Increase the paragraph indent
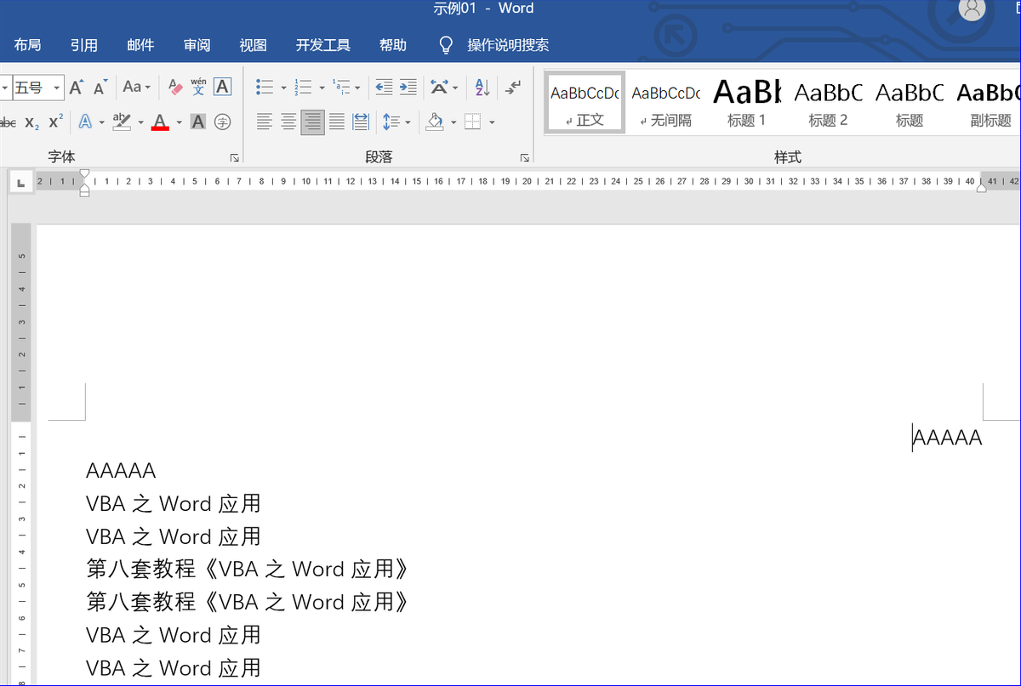Screen dimensions: 1021x686 (408, 87)
